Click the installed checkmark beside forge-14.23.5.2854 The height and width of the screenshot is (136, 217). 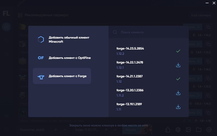(178, 51)
